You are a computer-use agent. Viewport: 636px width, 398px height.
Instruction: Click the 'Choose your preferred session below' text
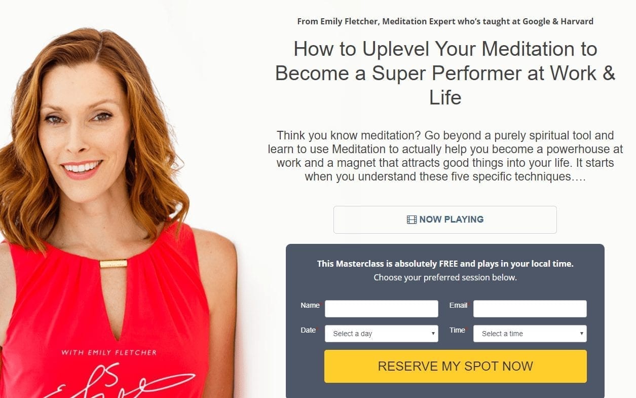445,277
